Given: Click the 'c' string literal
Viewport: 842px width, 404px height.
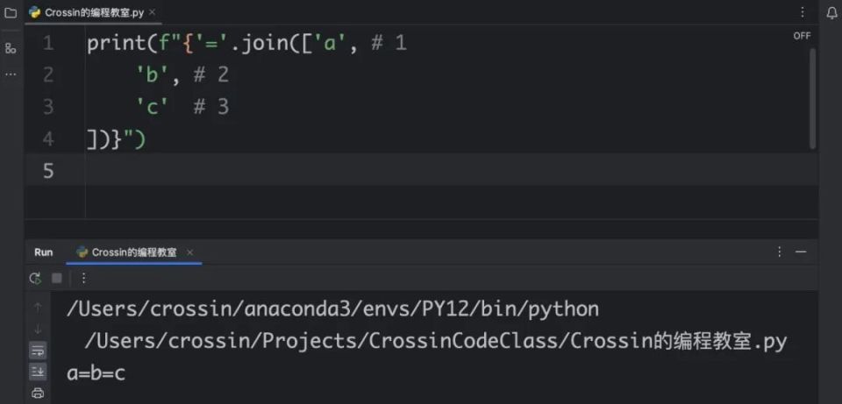Looking at the screenshot, I should [153, 107].
